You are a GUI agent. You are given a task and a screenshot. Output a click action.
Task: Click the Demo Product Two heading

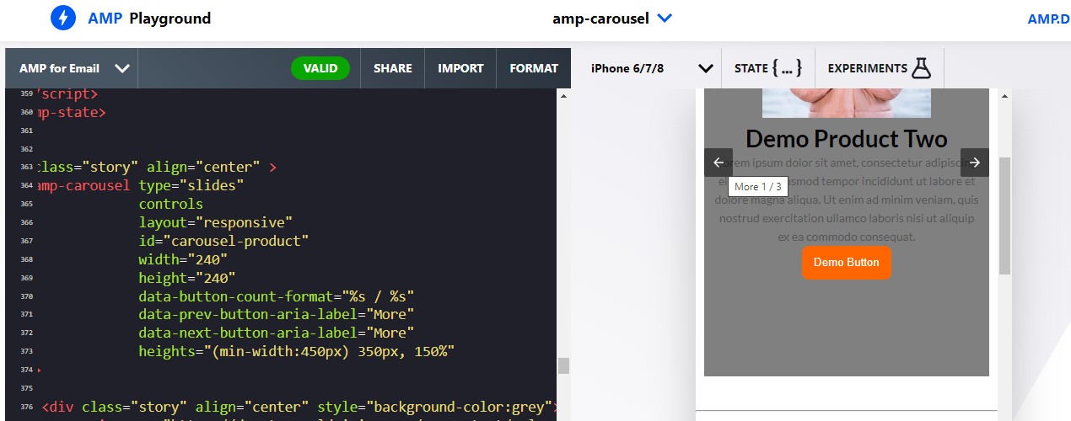pyautogui.click(x=846, y=139)
